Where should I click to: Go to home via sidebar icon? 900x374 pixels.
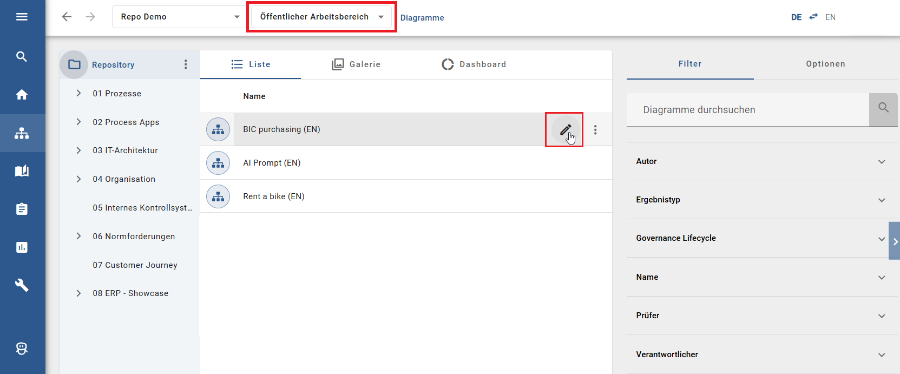point(22,95)
